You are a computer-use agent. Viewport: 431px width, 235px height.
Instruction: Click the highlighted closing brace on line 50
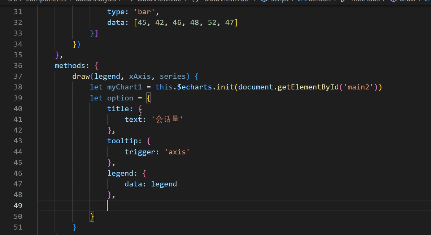pos(92,217)
